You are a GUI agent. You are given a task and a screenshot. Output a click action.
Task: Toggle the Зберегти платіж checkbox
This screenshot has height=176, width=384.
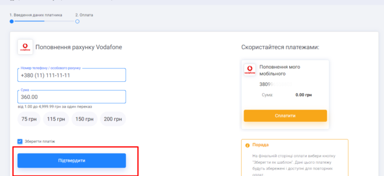tap(20, 141)
